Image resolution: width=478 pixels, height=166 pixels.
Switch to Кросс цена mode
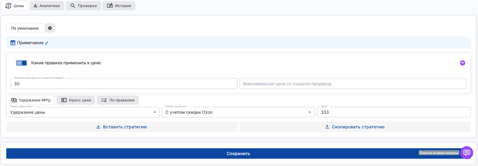tap(76, 100)
